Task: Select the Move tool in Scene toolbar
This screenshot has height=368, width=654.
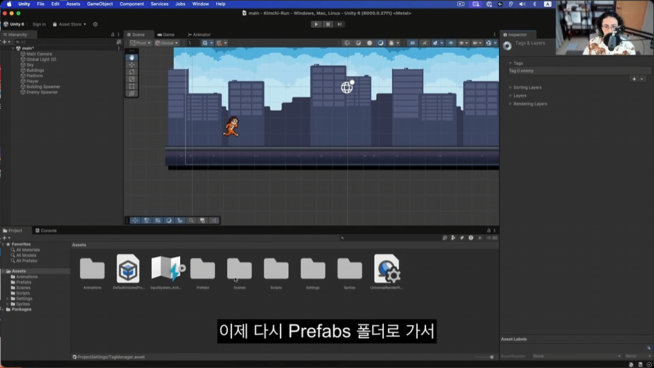Action: click(132, 64)
